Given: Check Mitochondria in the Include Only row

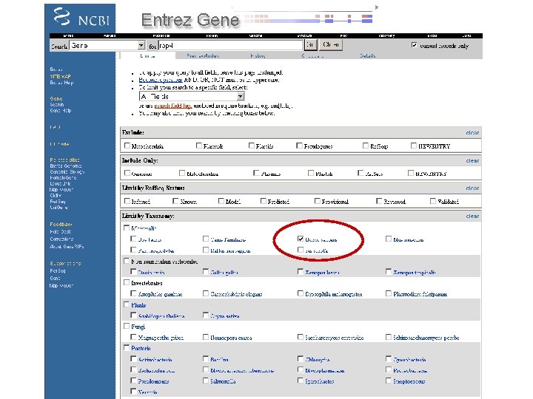Looking at the screenshot, I should 182,173.
